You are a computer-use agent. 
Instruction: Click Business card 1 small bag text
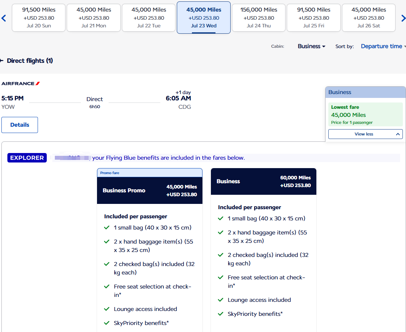click(266, 219)
